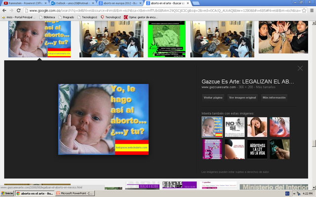
Task: Close the Rammstein - Rosenrot tab
Action: click(x=45, y=3)
